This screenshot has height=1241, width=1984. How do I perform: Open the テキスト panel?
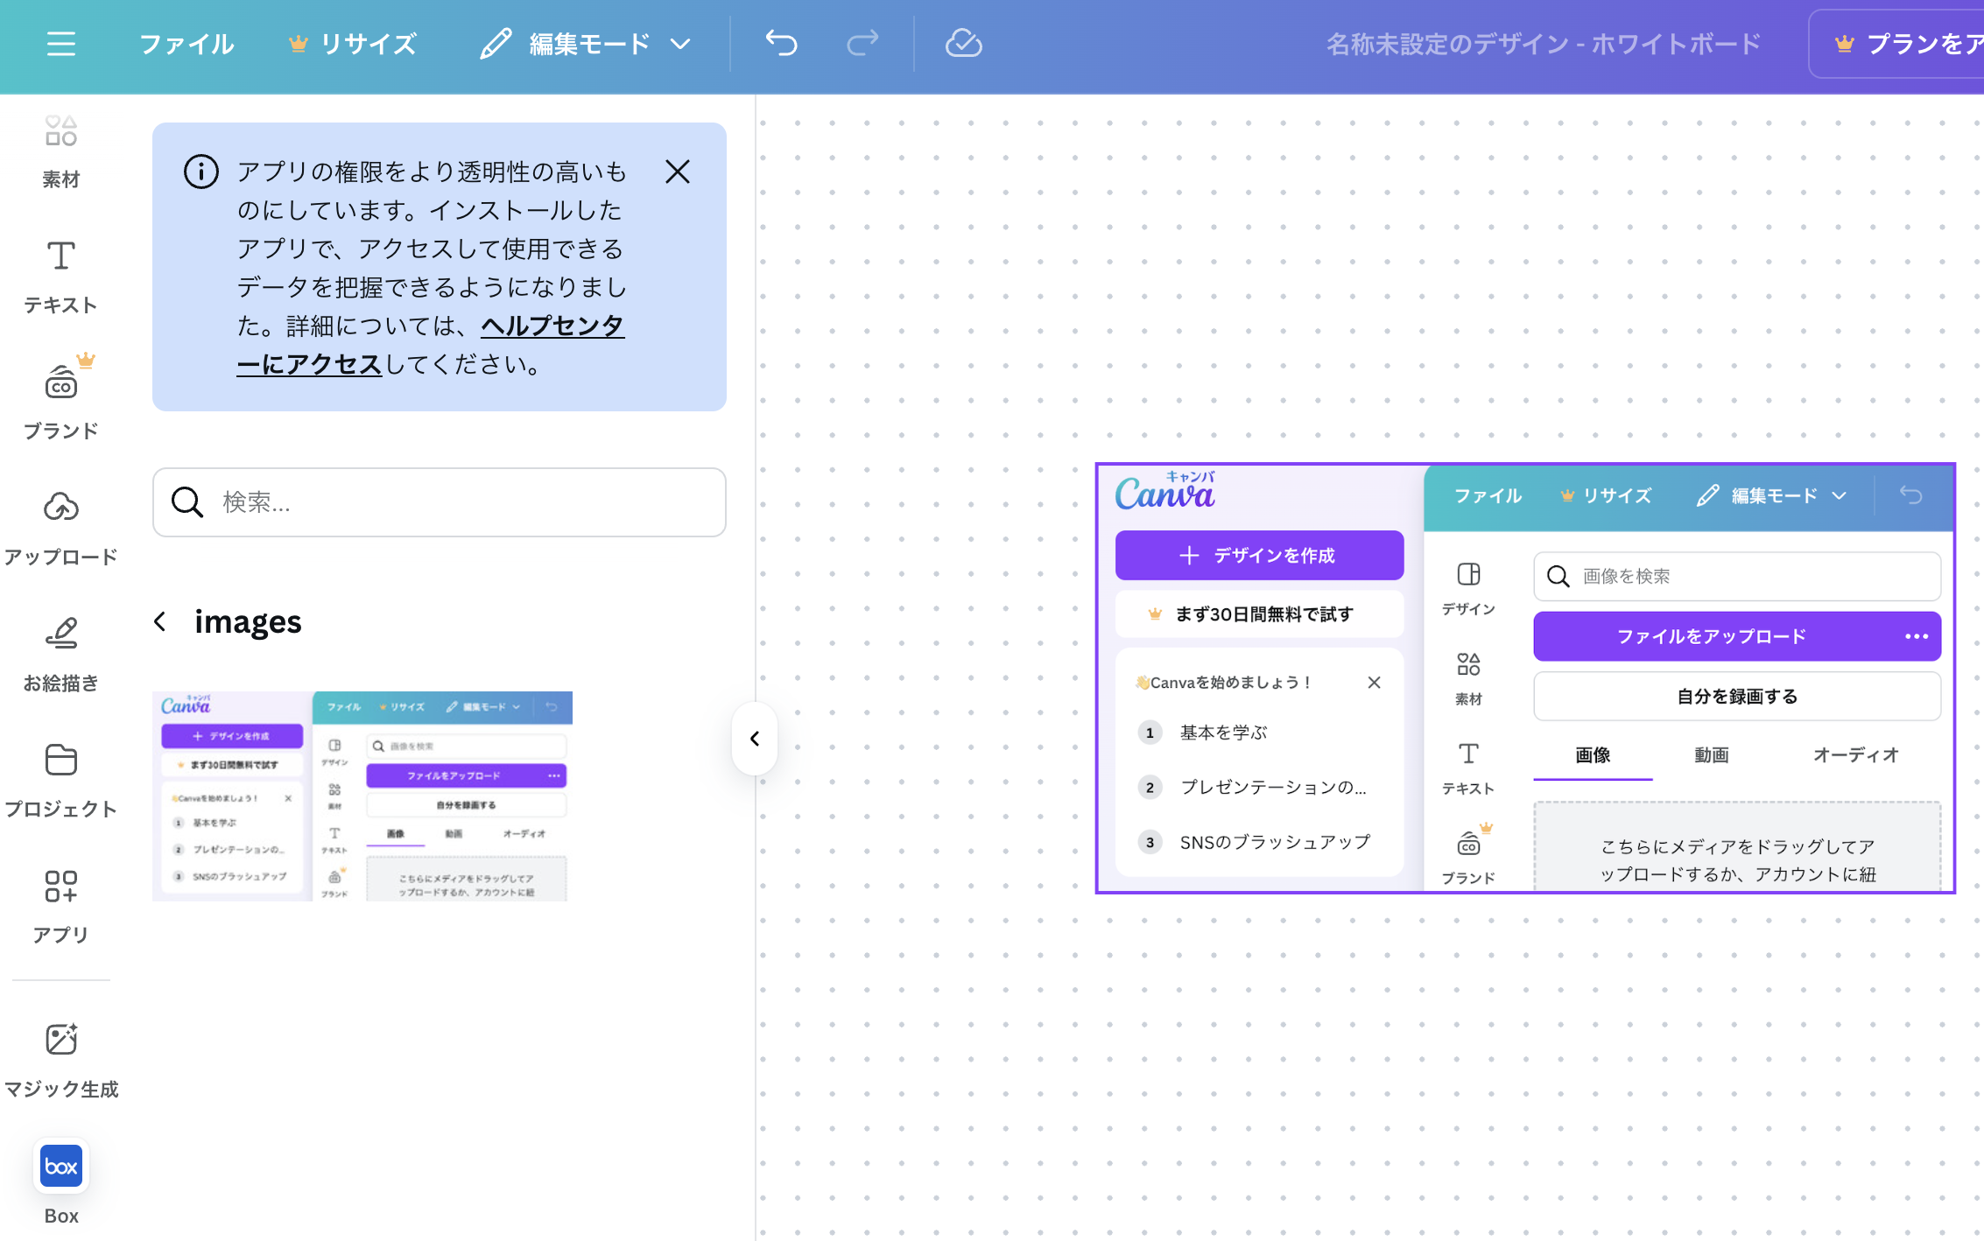60,277
